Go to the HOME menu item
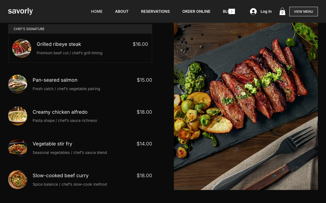Viewport: 326px width, 203px height. tap(97, 11)
